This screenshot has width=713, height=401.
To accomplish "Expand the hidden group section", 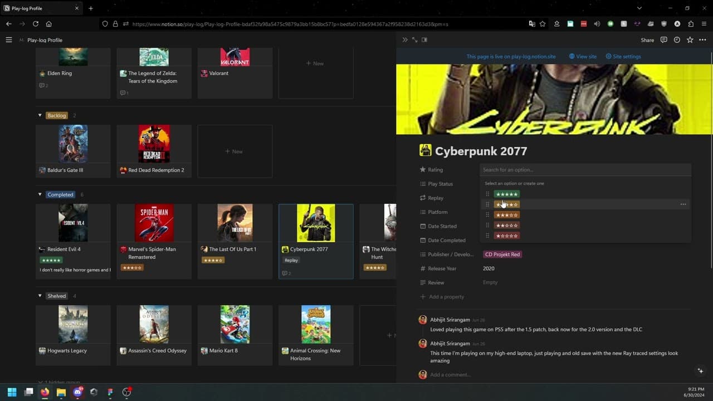I will click(59, 382).
